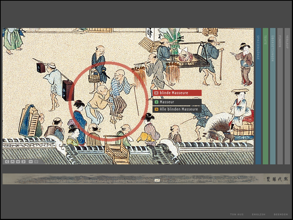Close the 'blinde Masseure' popup via red X
293x220 pixels.
coord(157,93)
